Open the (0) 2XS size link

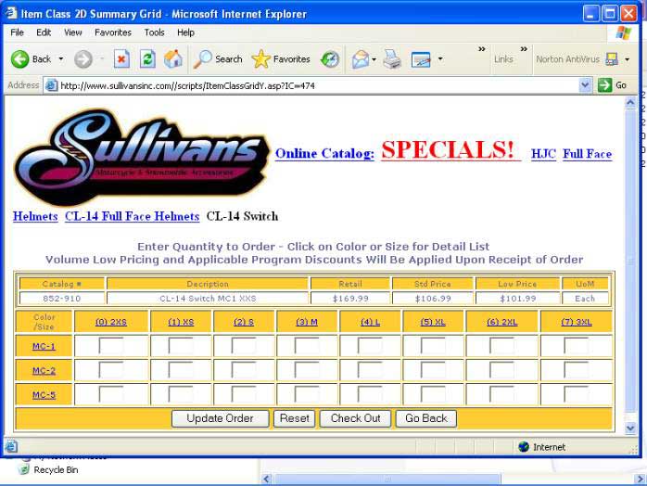[111, 322]
